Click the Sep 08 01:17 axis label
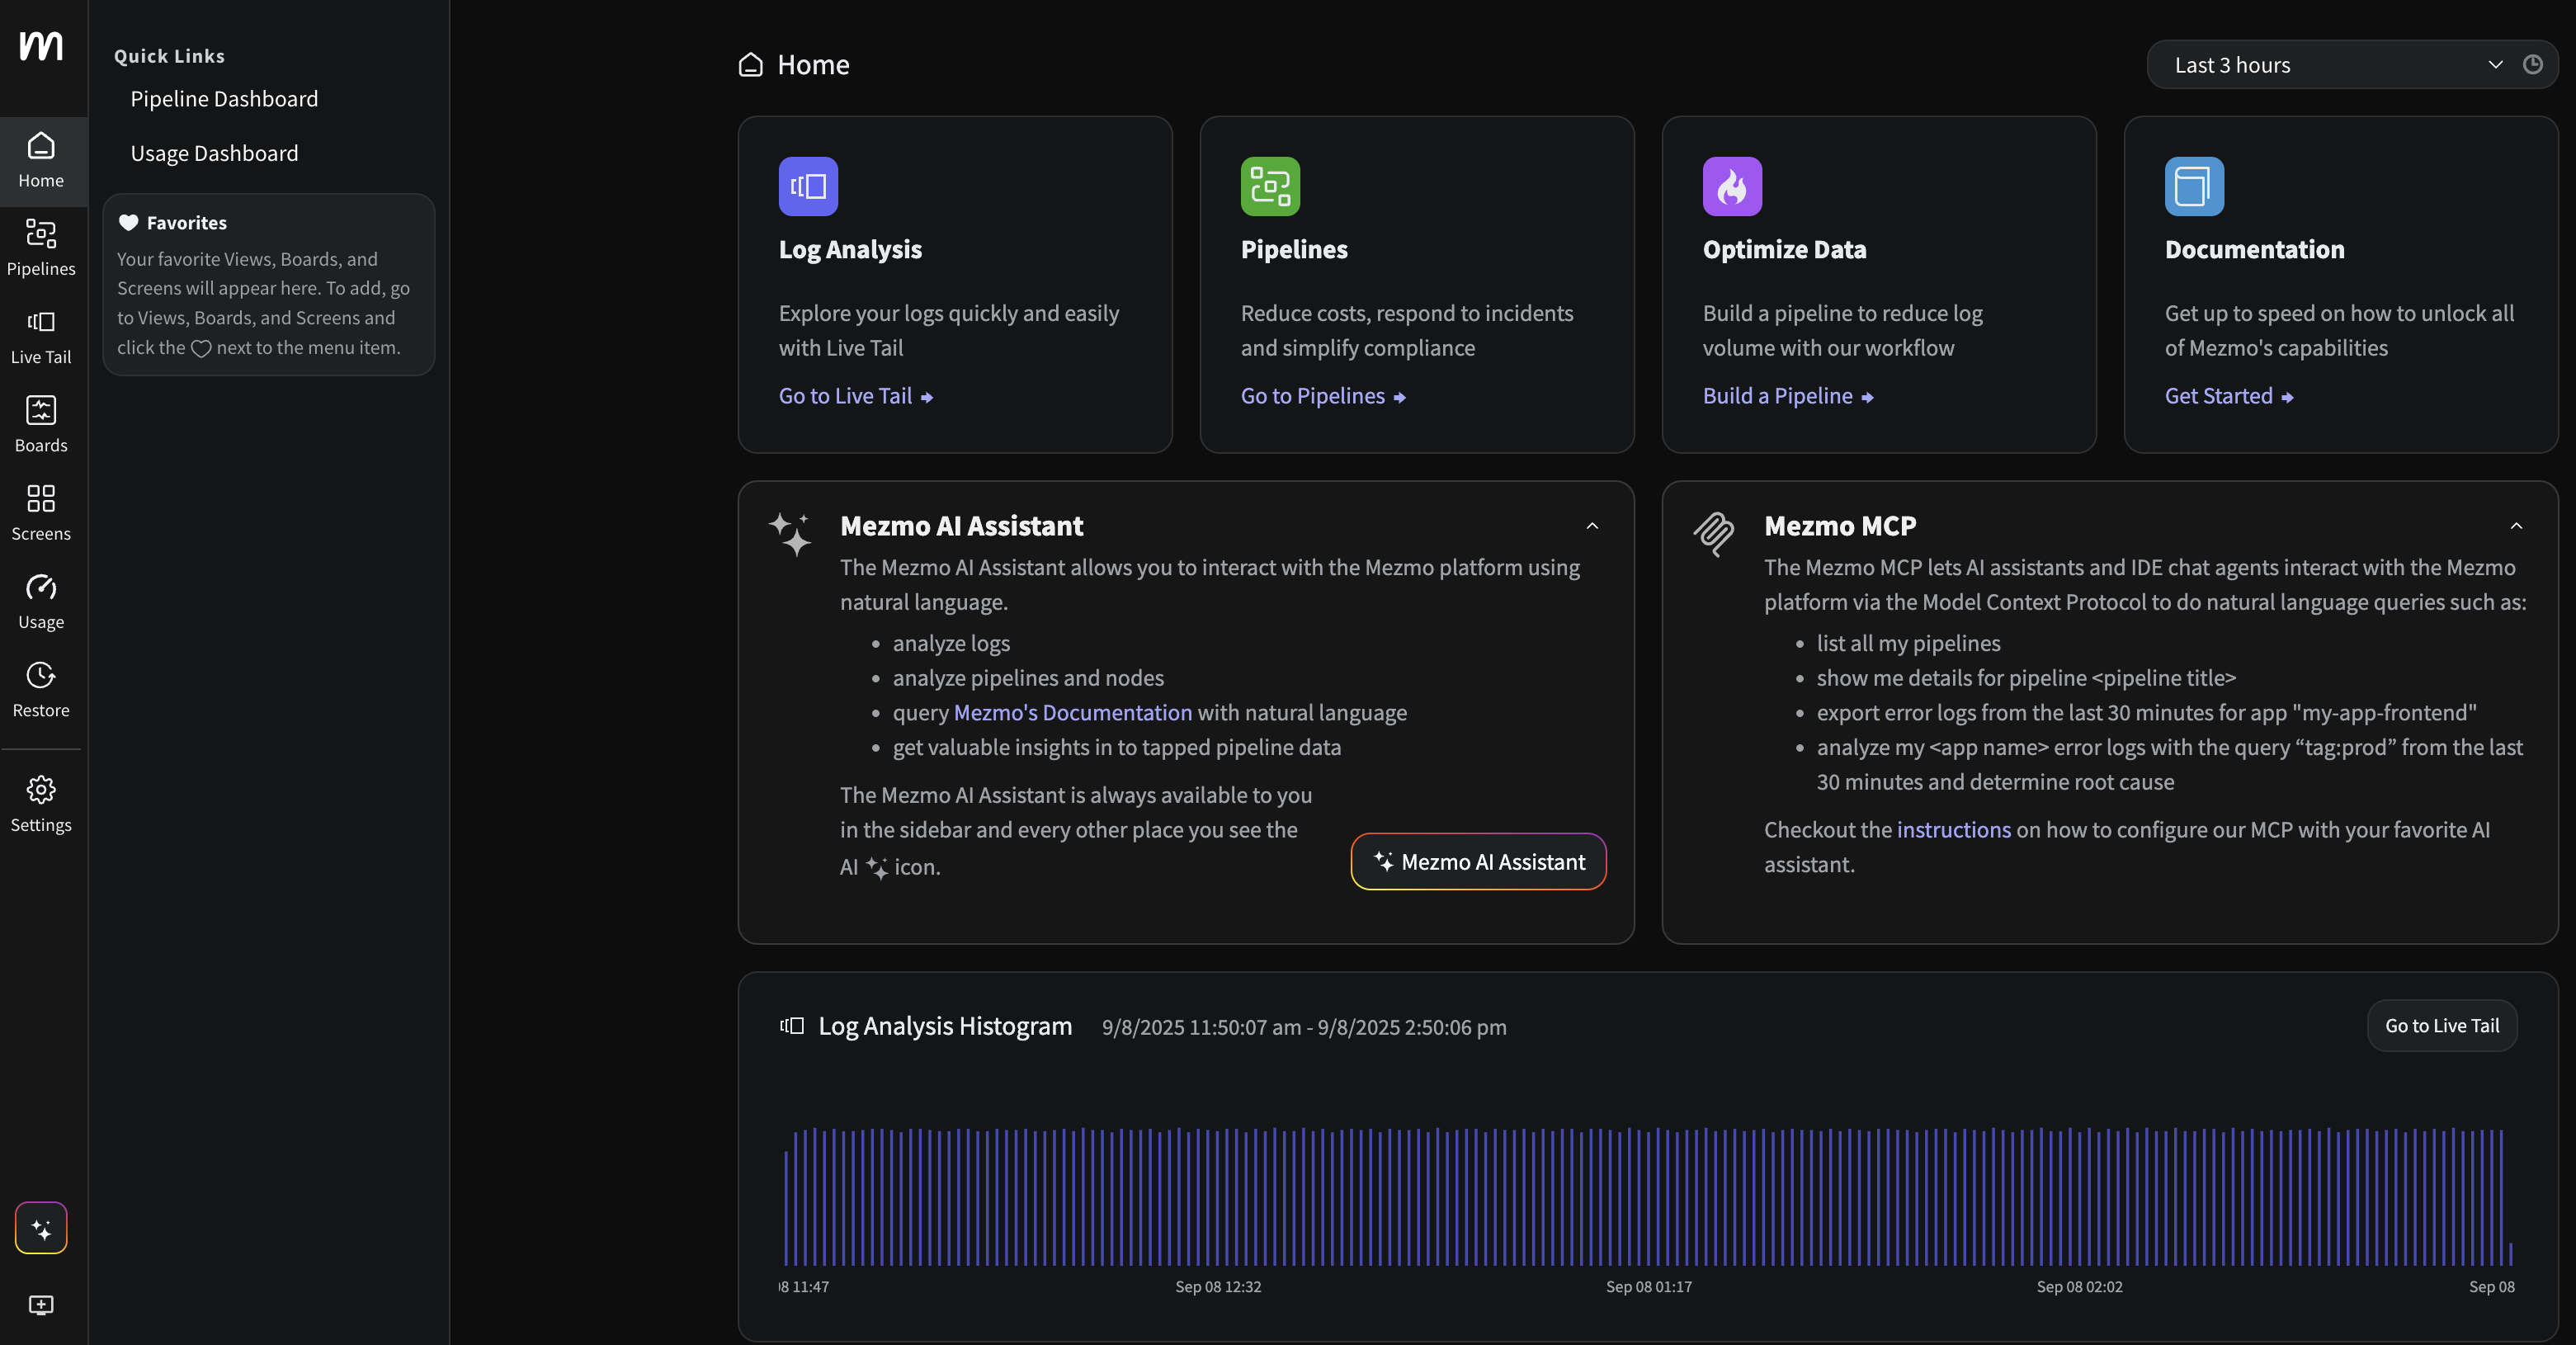 (x=1649, y=1286)
